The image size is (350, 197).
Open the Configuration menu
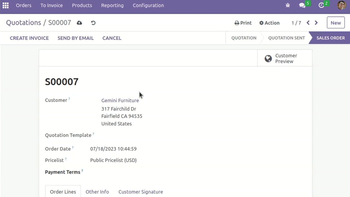pyautogui.click(x=148, y=5)
